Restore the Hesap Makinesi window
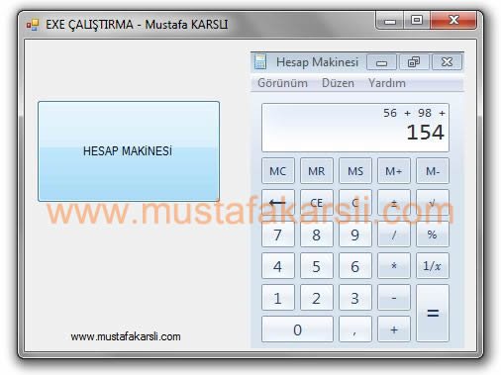 pyautogui.click(x=414, y=62)
